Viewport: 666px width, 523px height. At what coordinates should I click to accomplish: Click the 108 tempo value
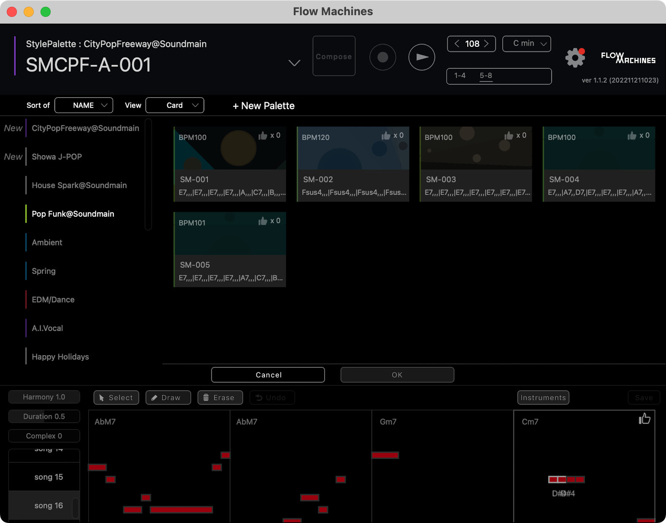point(472,43)
